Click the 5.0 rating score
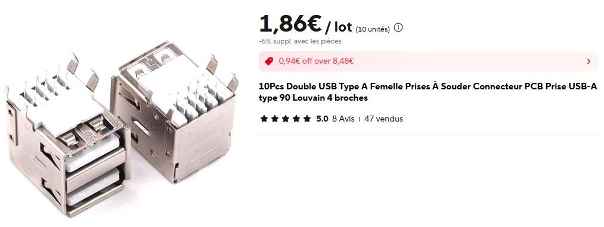The image size is (604, 227). click(323, 119)
